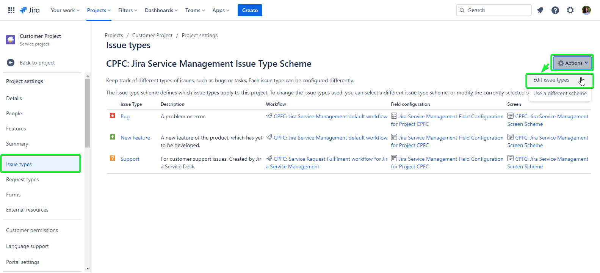Click the Jira logo

30,10
